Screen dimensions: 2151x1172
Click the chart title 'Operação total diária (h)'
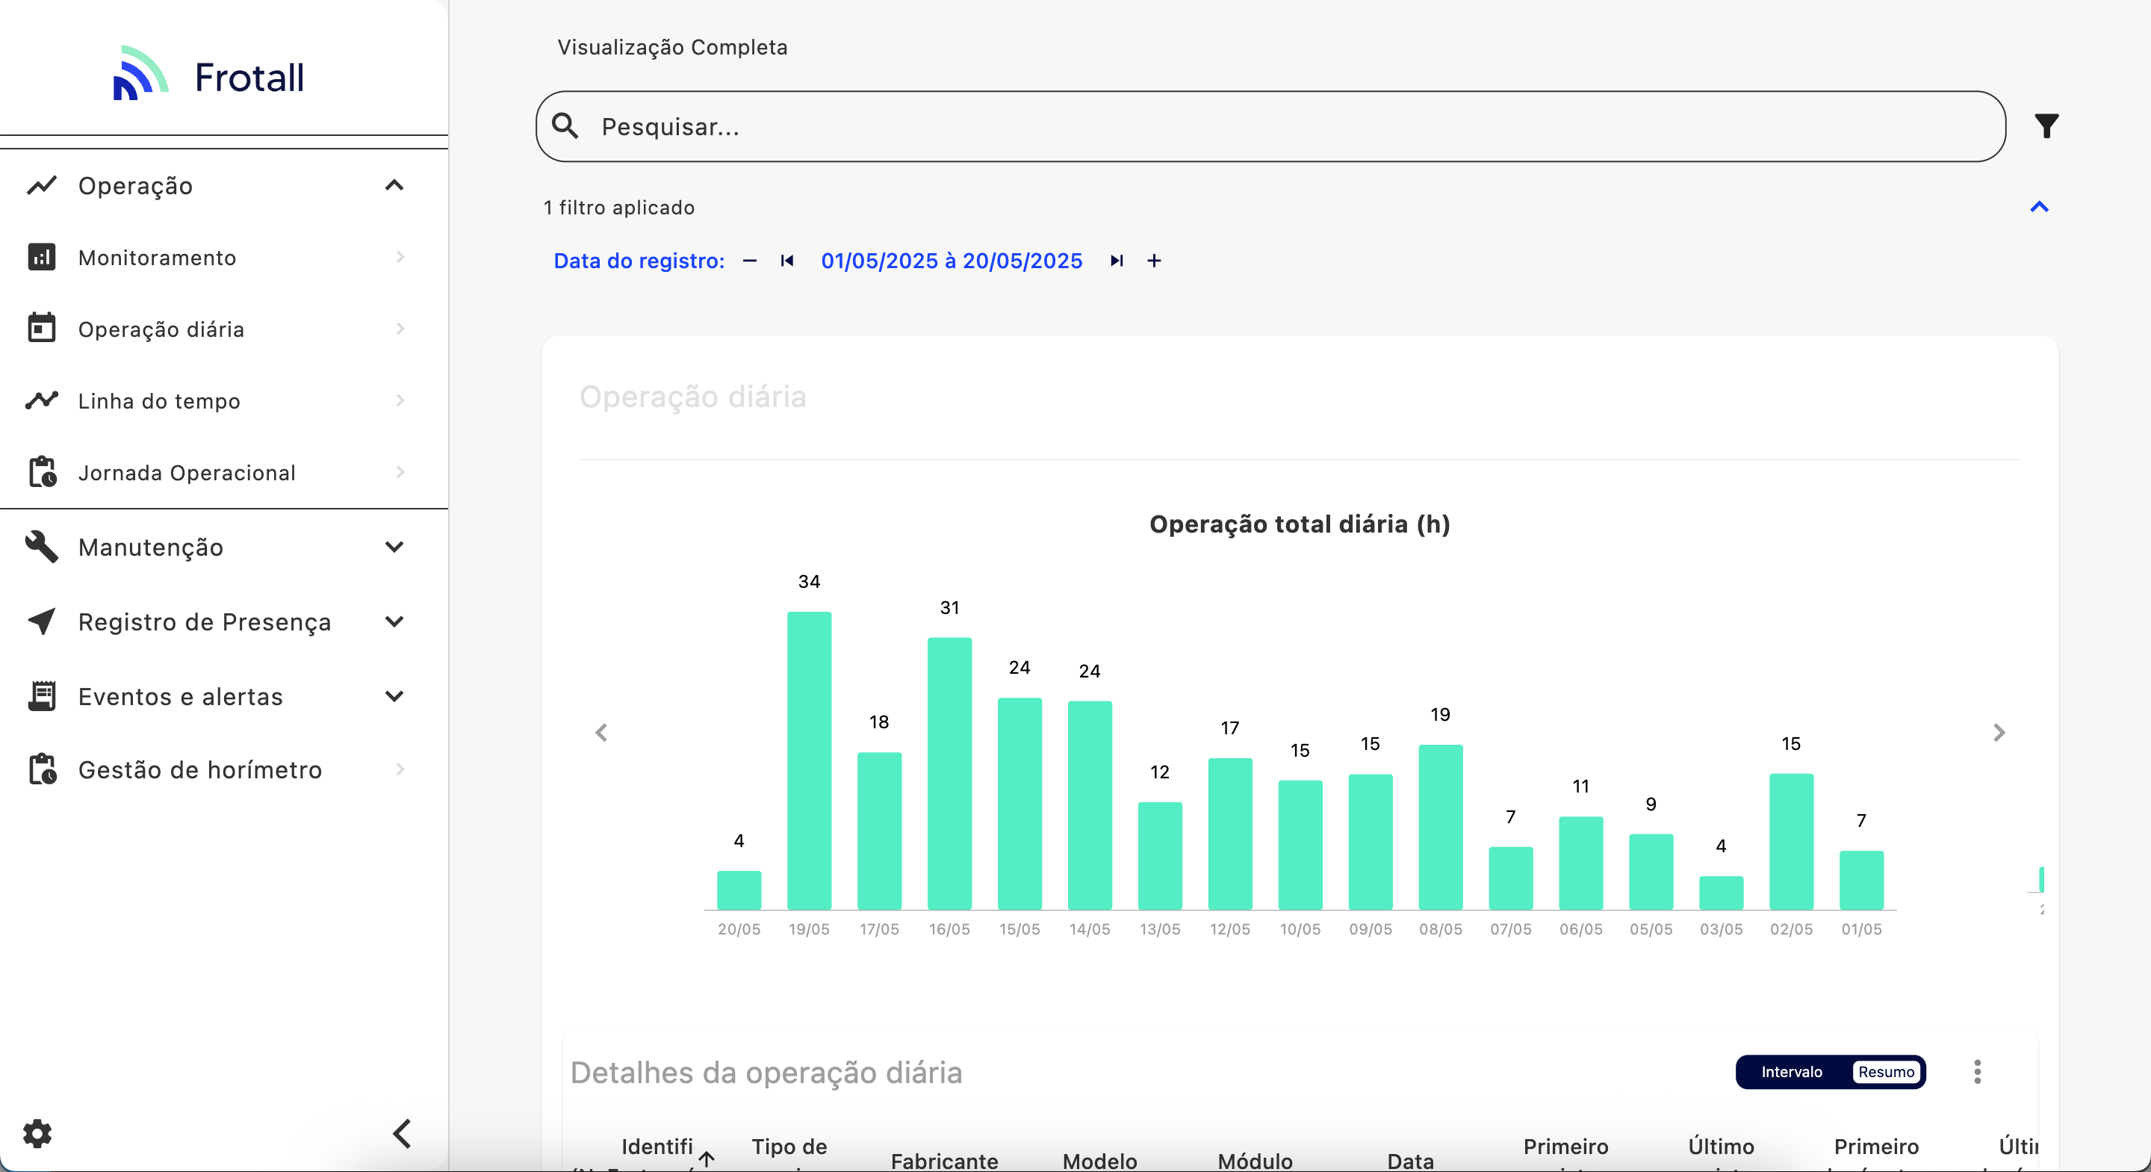[x=1300, y=524]
